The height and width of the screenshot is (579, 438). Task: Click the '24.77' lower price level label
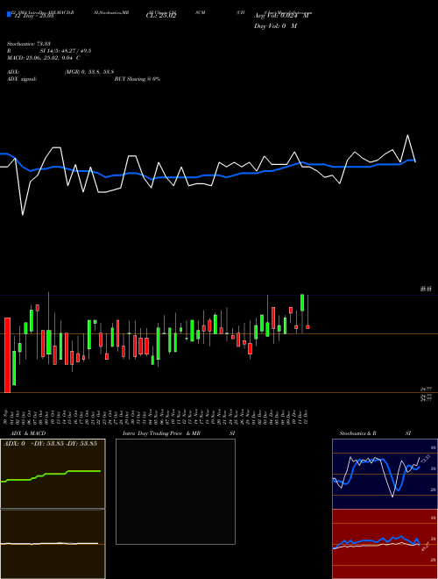pyautogui.click(x=427, y=389)
